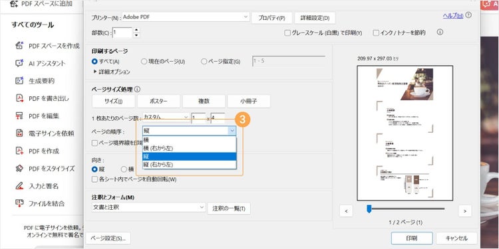This screenshot has width=499, height=249.
Task: Click info icon next to ページサイズ処理
Action: point(137,90)
